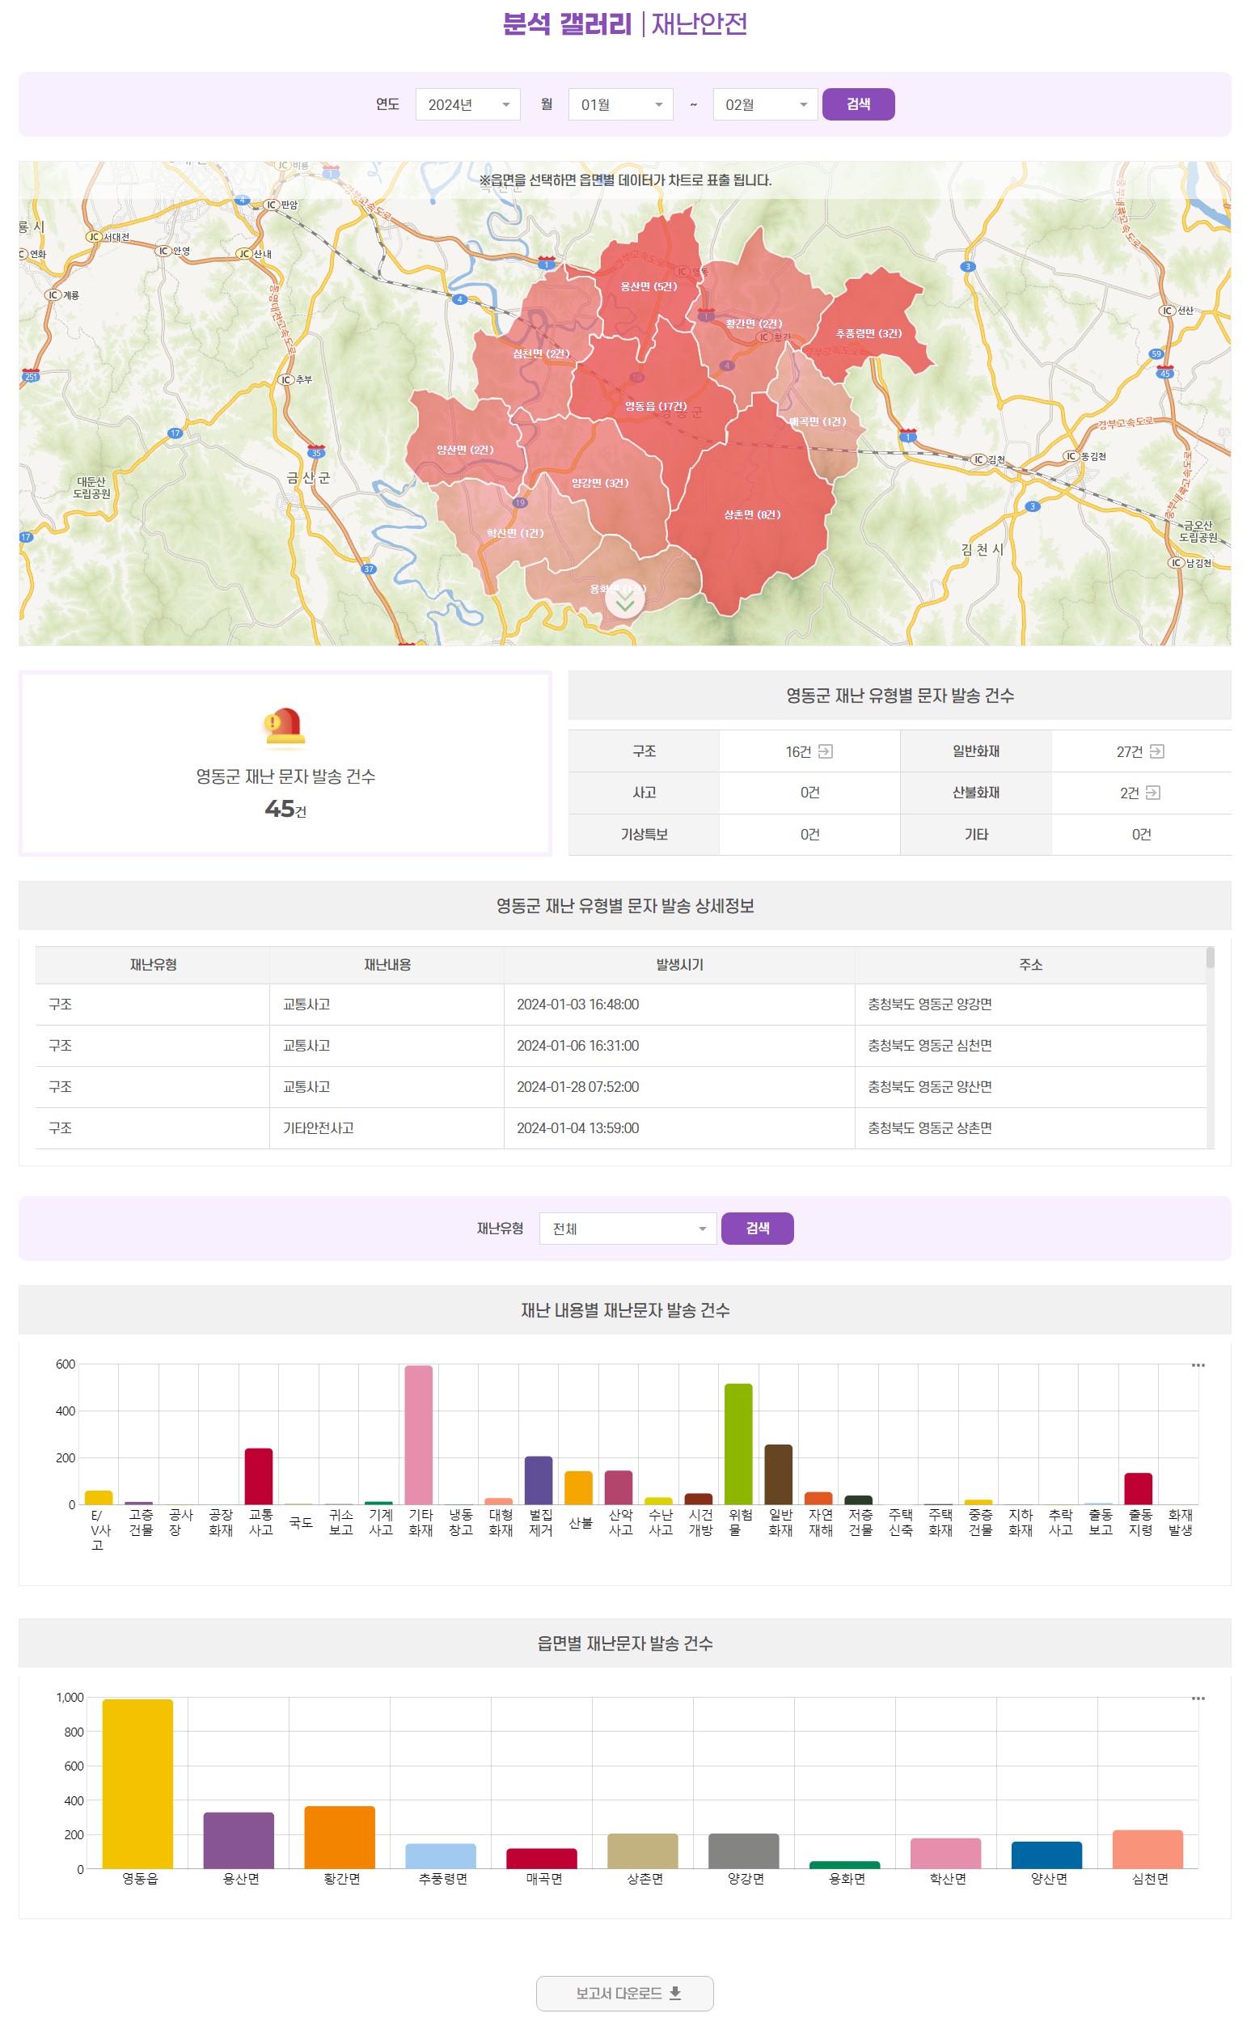Screen dimensions: 1251x2022
Task: Click the 발생시기 column header
Action: point(679,965)
